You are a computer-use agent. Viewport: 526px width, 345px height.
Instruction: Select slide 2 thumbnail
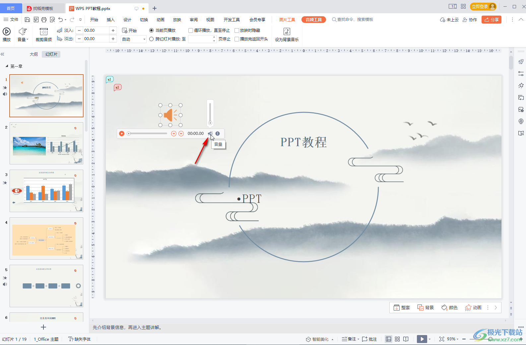click(46, 143)
